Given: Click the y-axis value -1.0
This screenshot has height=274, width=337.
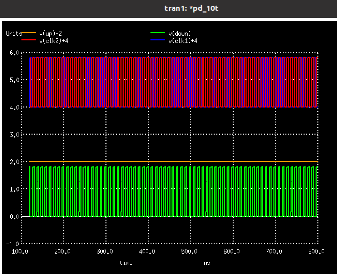Looking at the screenshot, I should tap(13, 244).
